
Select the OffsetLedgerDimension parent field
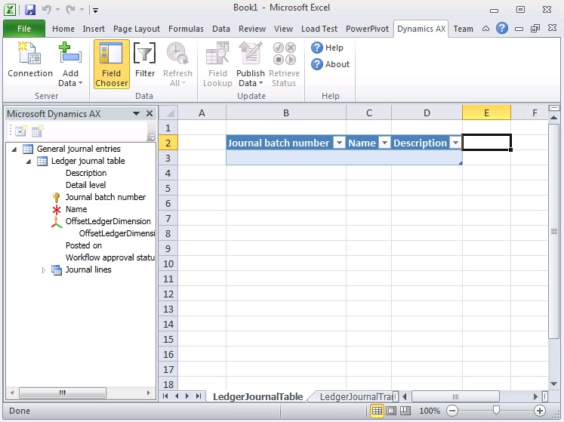108,221
